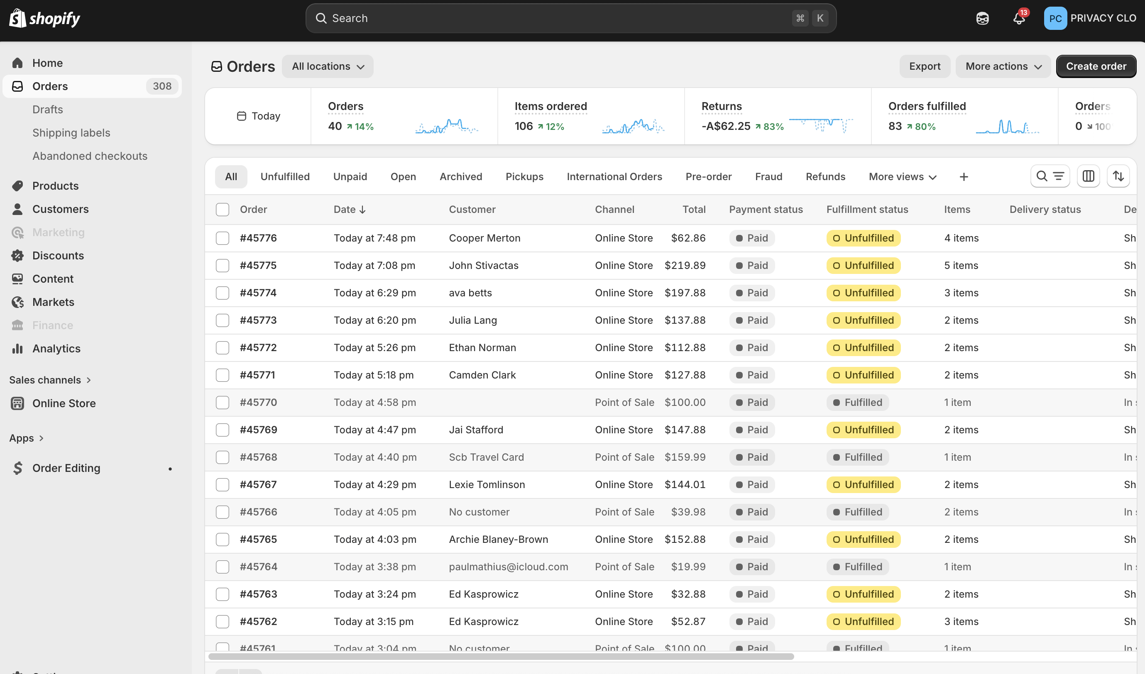1145x674 pixels.
Task: Click the horizontal scrollbar below the orders table
Action: point(501,656)
